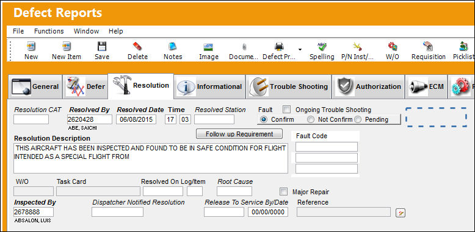Viewport: 475px width, 232px height.
Task: Click the Root Cause field
Action: [x=234, y=191]
